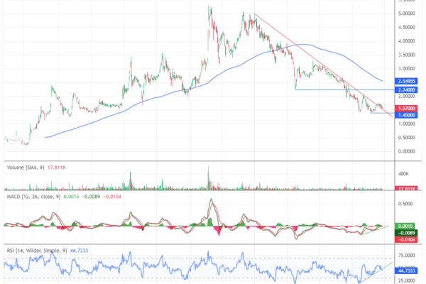Screen dimensions: 426x284
Task: Select the green trendline in RSI pane
Action: point(373,273)
